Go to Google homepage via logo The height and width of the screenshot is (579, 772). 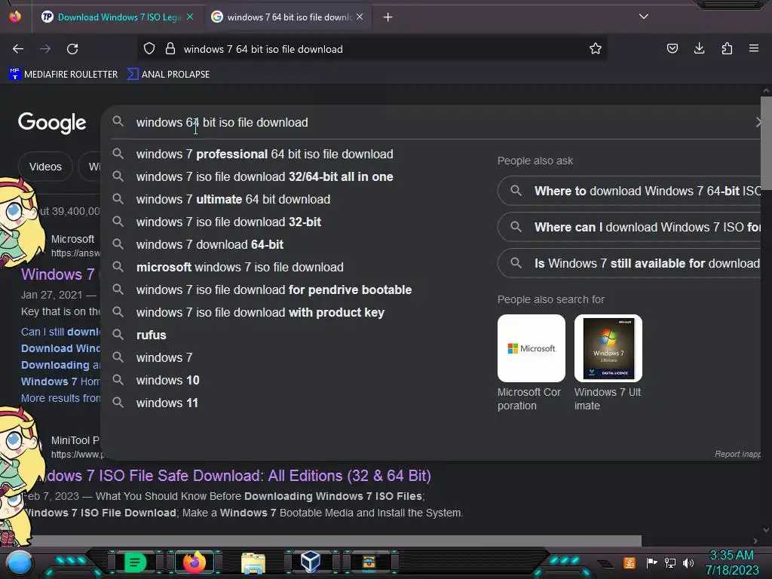(52, 123)
